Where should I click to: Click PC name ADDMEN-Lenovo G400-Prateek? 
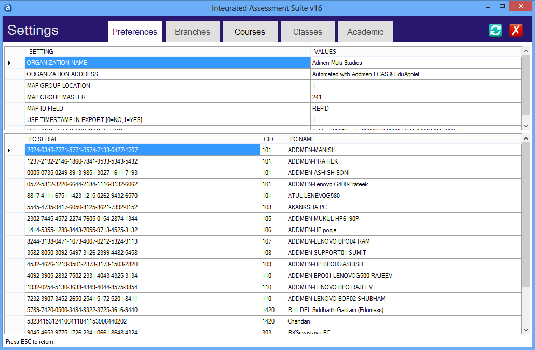(x=404, y=184)
